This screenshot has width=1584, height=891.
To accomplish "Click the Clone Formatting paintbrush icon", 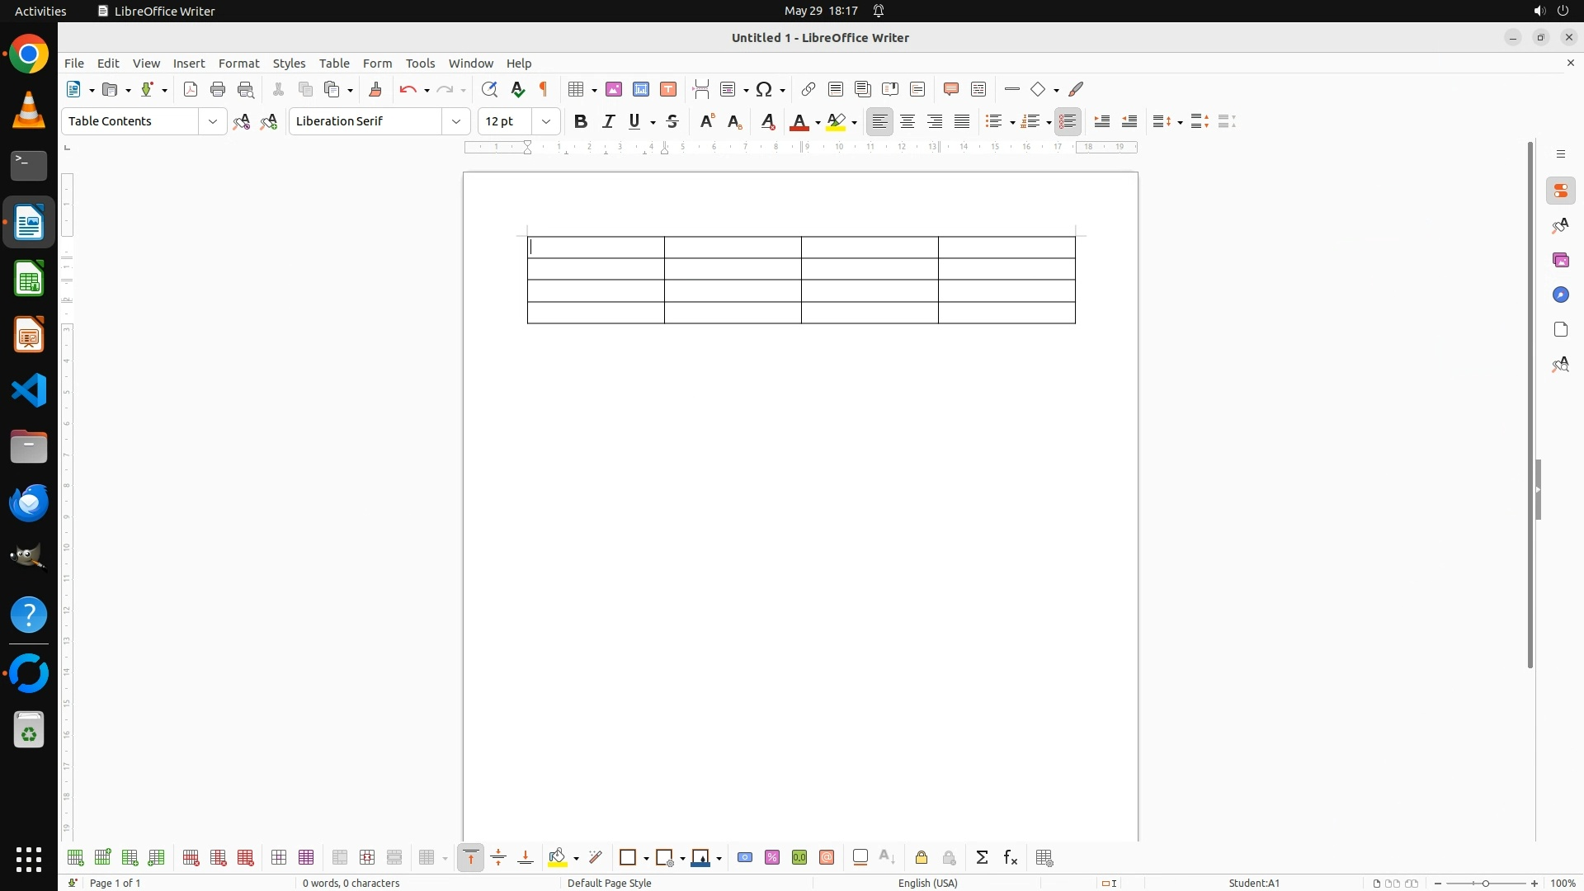I will click(x=375, y=89).
